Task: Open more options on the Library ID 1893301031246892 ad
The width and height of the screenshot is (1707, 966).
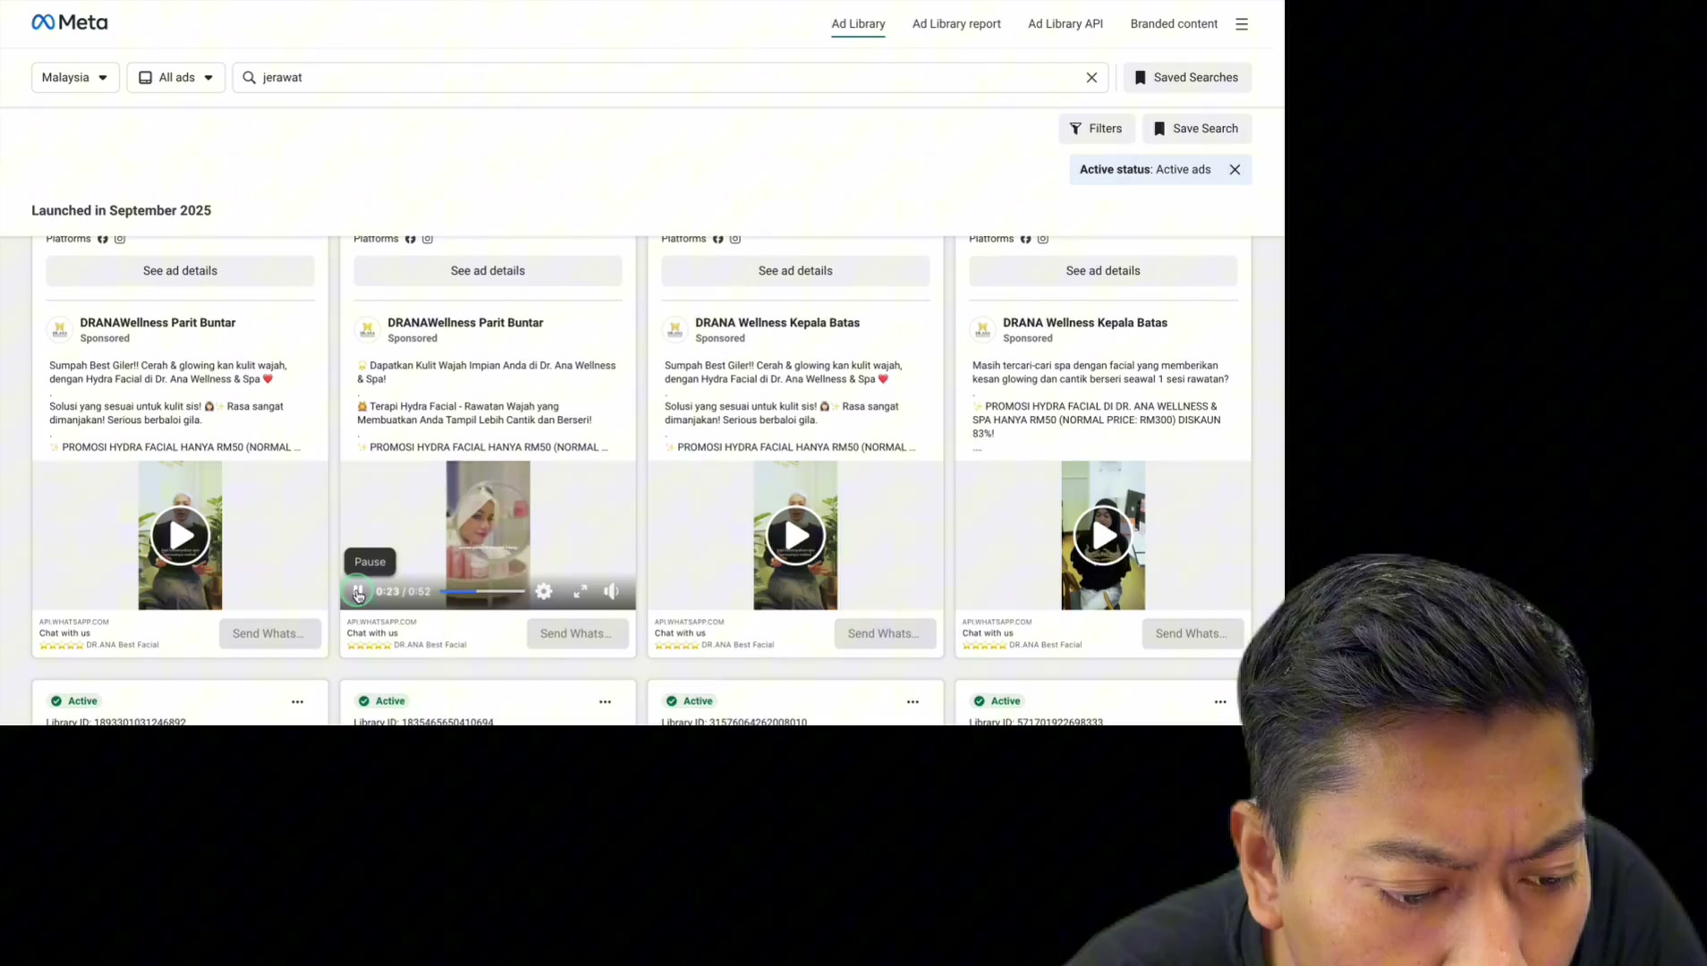Action: tap(297, 702)
